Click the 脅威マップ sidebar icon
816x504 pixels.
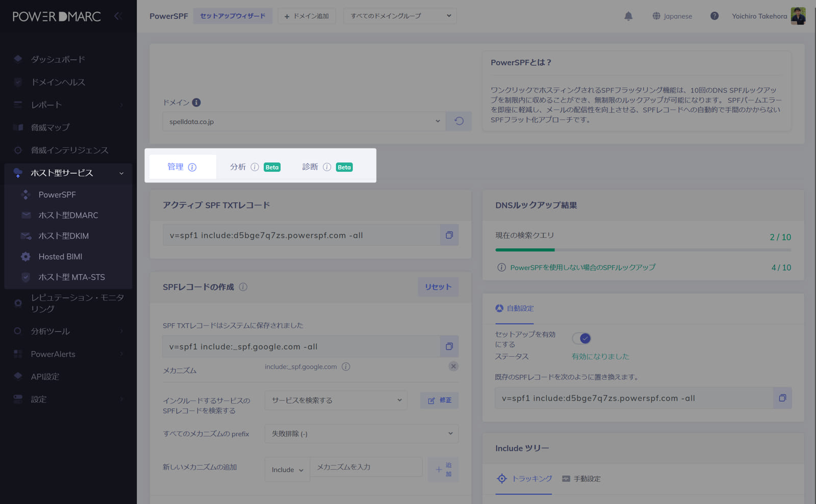click(18, 127)
